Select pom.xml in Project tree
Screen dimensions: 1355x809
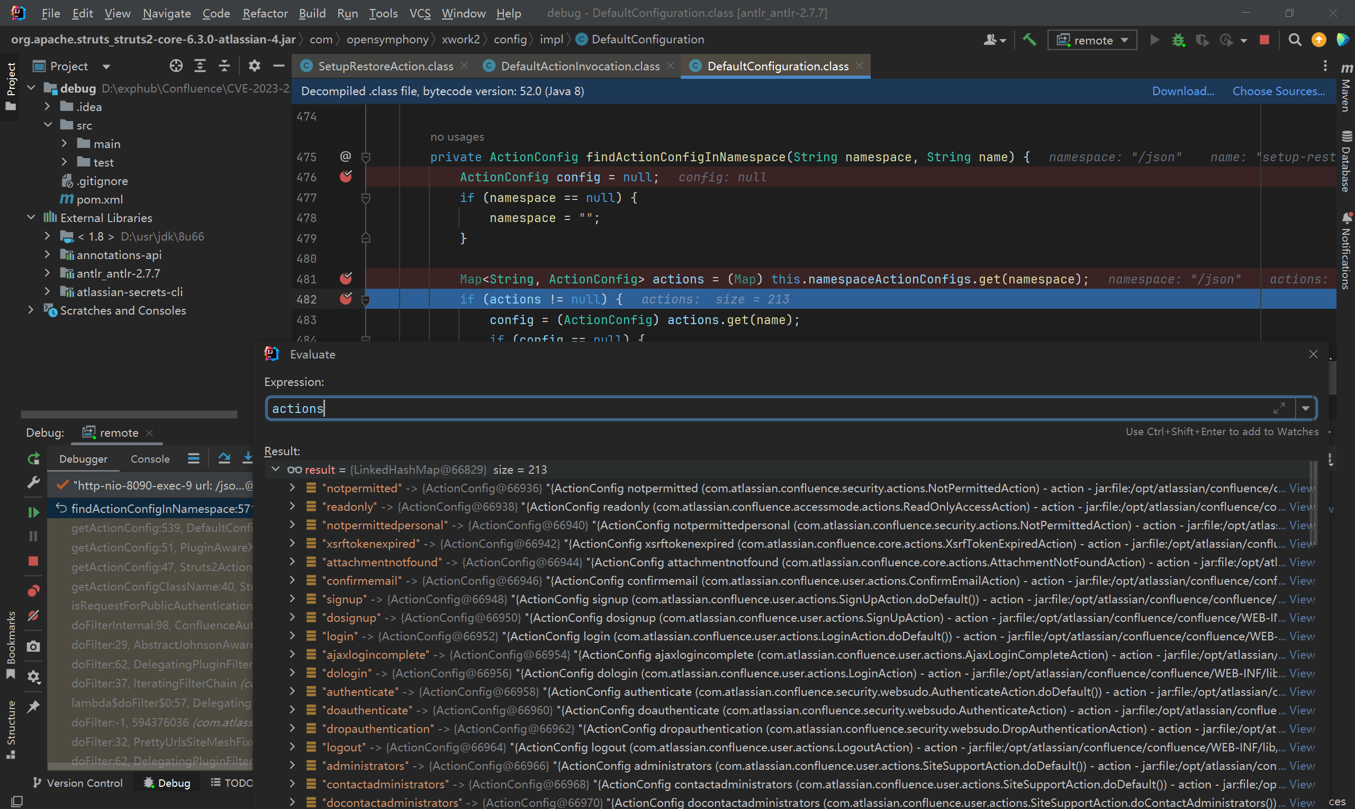tap(100, 199)
